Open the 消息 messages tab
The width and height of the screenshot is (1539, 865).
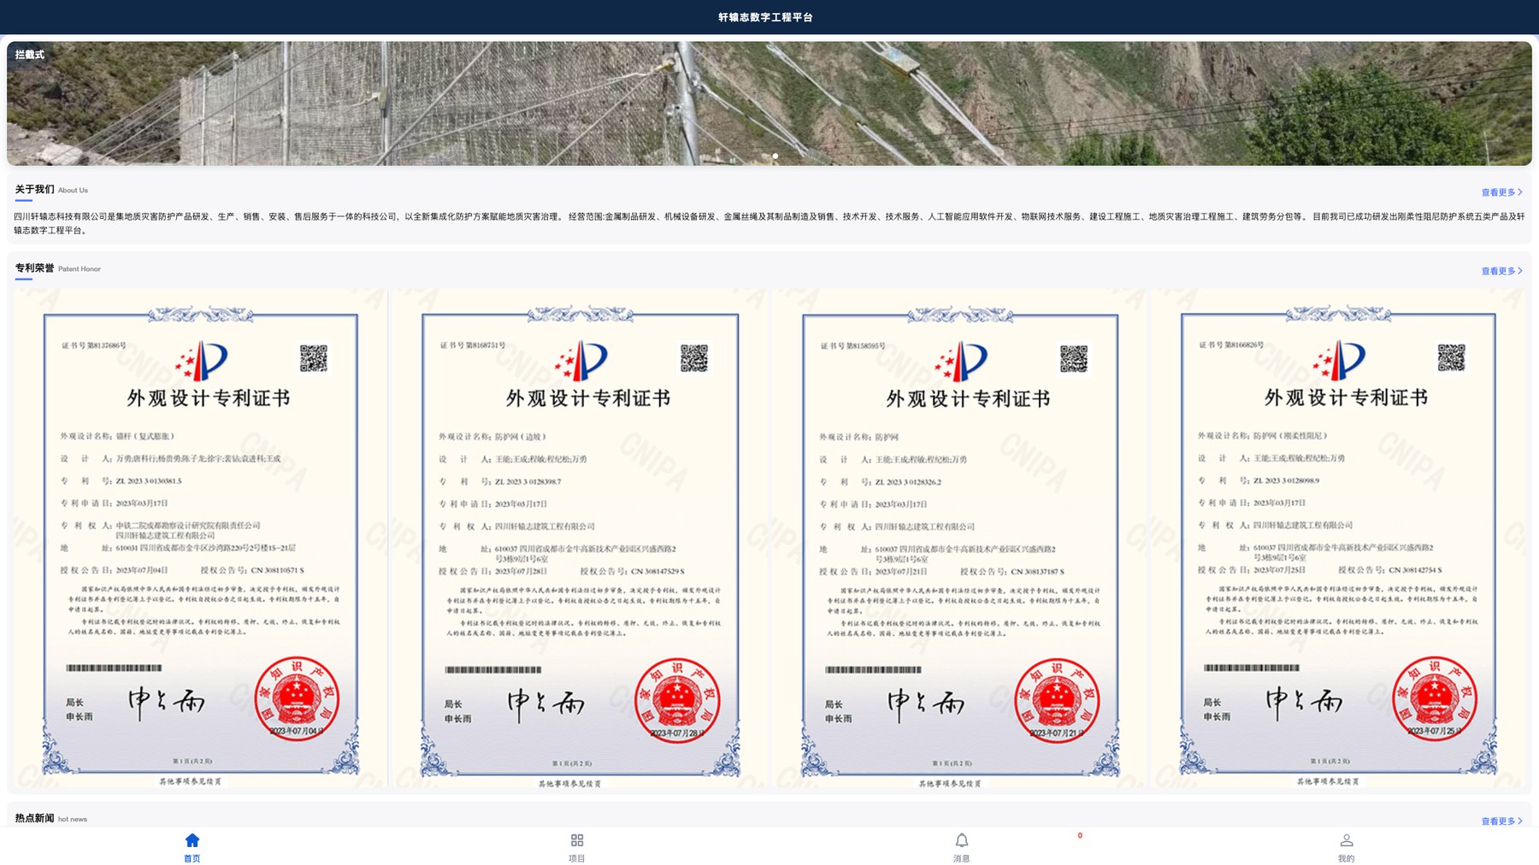coord(962,848)
